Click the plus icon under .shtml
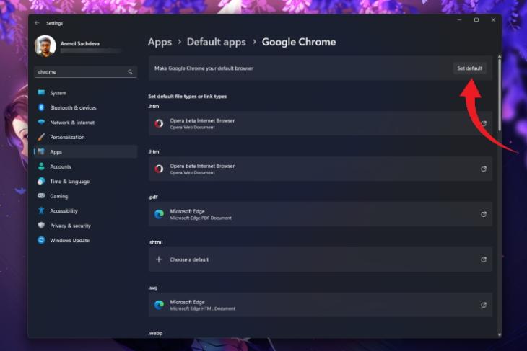Image resolution: width=527 pixels, height=351 pixels. [159, 259]
